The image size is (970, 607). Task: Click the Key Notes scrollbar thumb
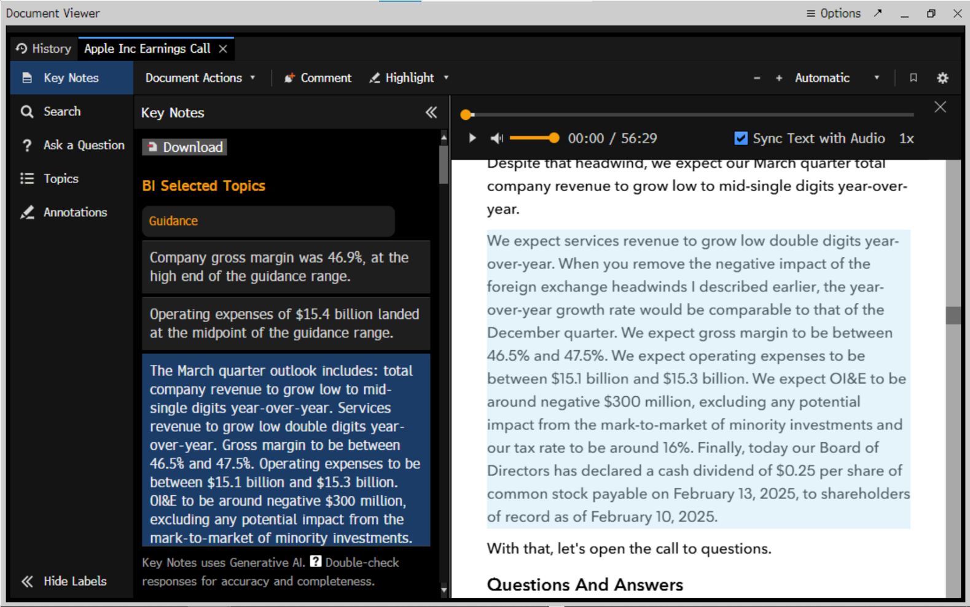[444, 165]
